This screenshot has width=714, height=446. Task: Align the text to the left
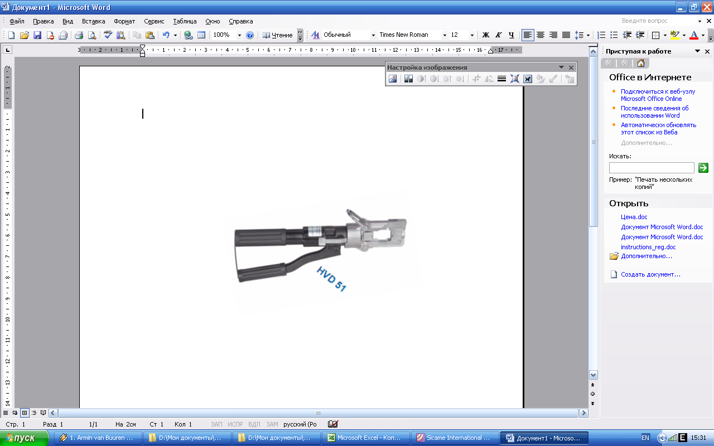528,35
